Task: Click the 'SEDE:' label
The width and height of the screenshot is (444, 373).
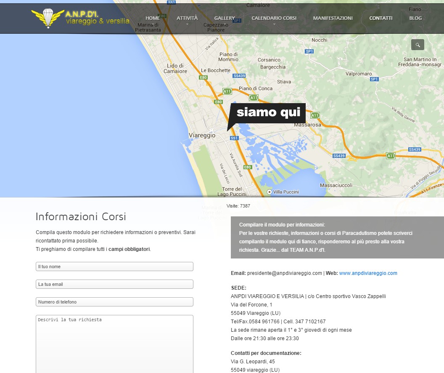Action: click(239, 288)
